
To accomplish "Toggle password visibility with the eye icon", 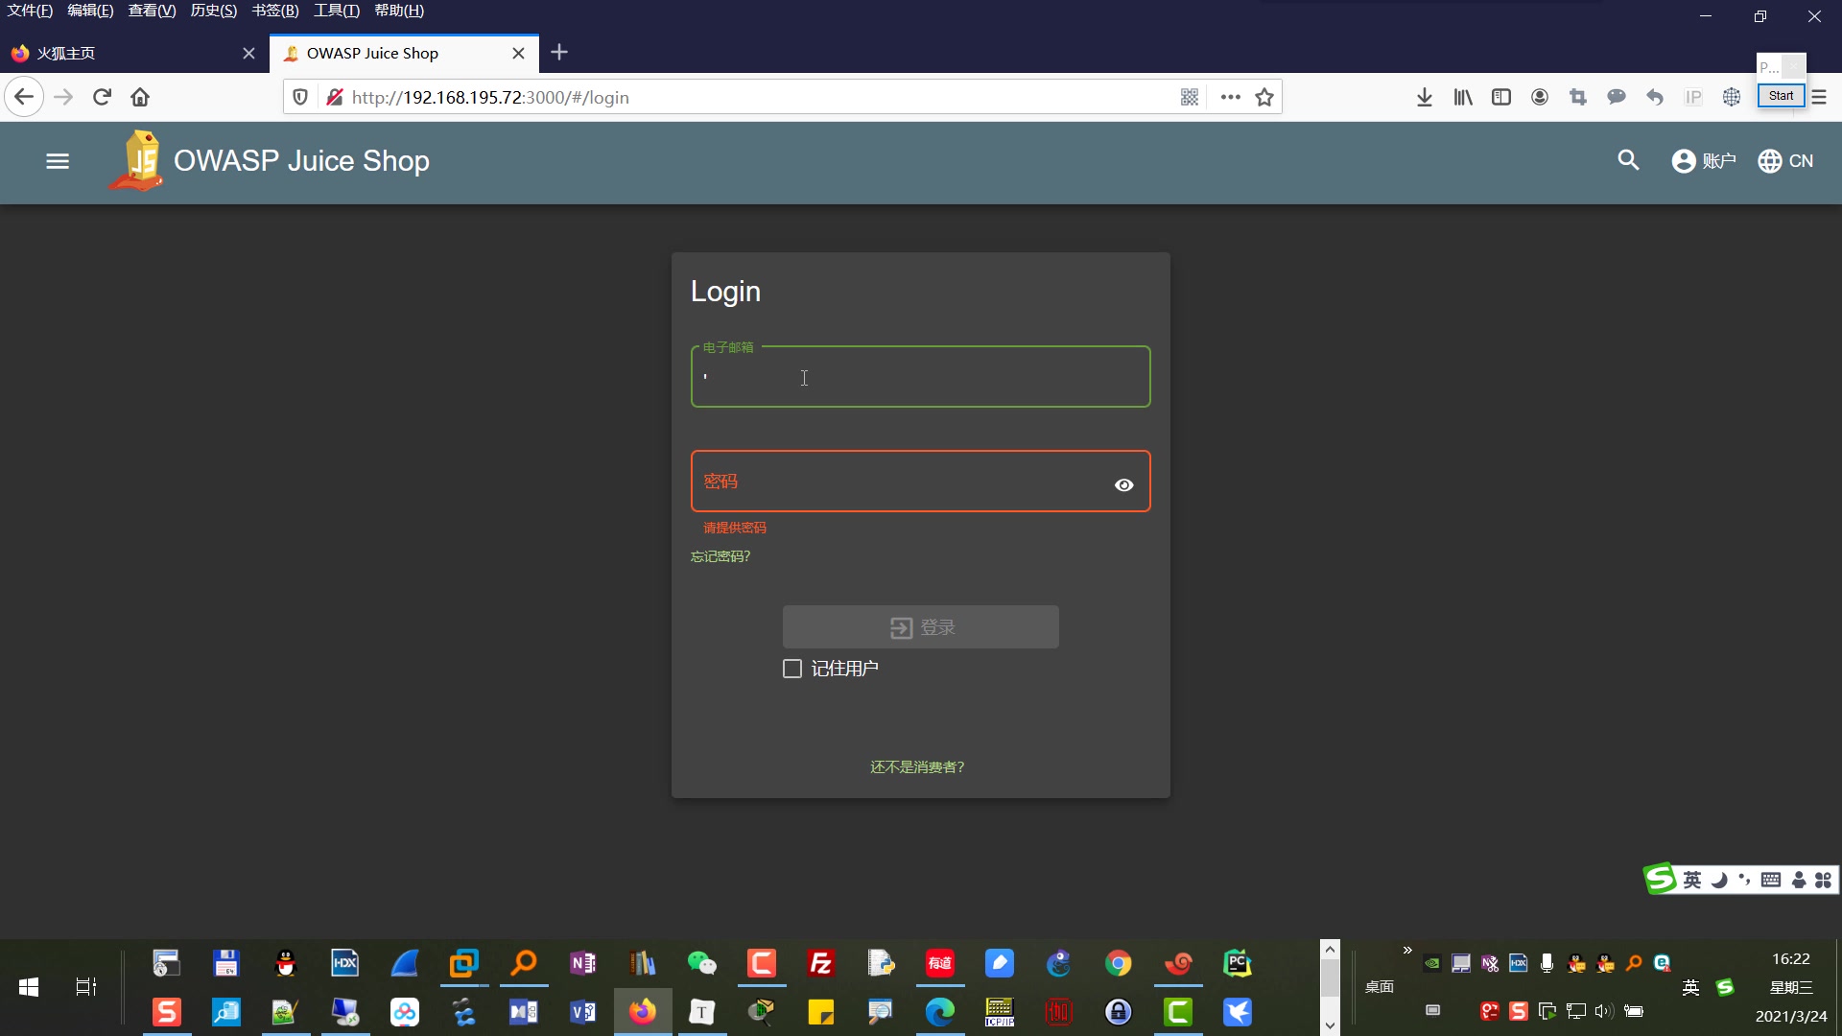I will 1123,484.
